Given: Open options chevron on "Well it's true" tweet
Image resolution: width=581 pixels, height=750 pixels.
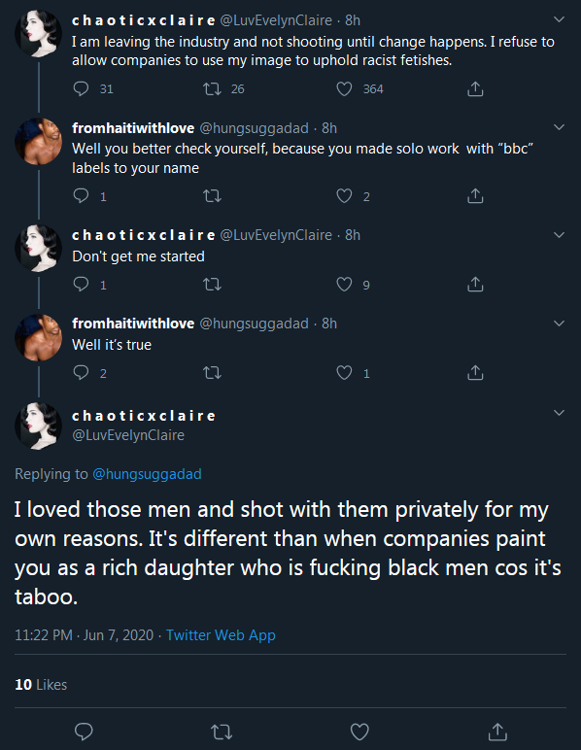Looking at the screenshot, I should click(559, 324).
